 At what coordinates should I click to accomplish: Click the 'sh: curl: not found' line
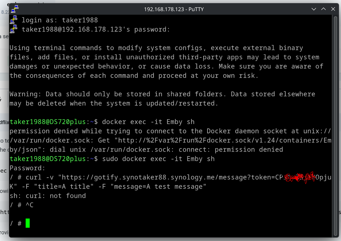tap(48, 196)
